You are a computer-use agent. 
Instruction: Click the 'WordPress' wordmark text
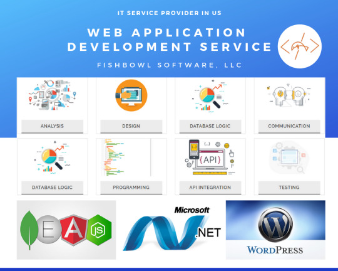click(x=275, y=250)
